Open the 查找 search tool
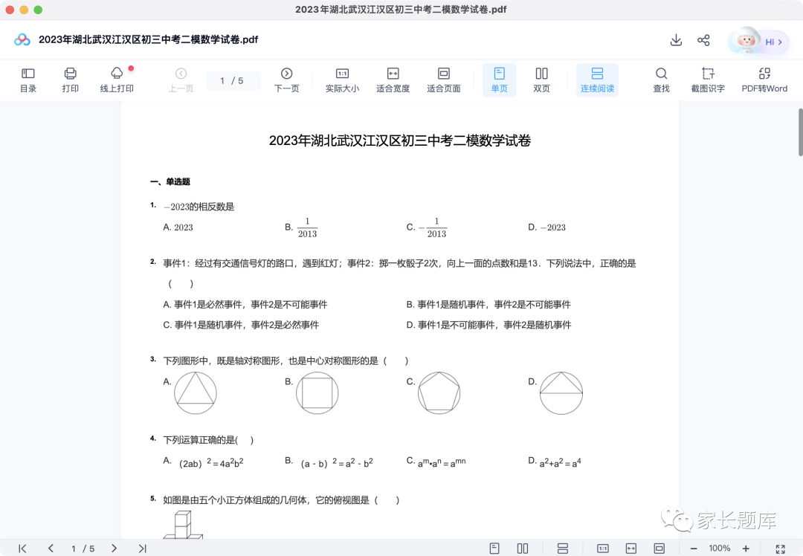Viewport: 803px width, 556px height. pos(661,80)
